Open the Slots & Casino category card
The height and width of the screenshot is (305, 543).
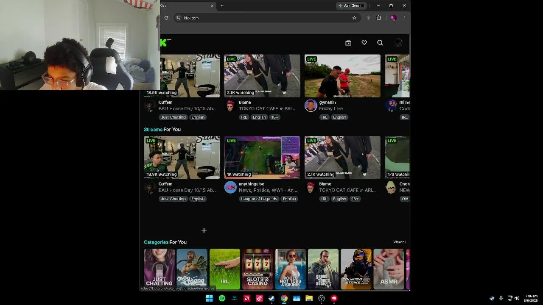point(258,269)
